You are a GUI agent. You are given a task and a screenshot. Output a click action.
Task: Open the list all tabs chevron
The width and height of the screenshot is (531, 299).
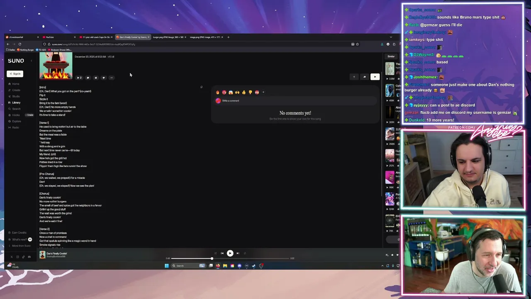click(x=390, y=37)
